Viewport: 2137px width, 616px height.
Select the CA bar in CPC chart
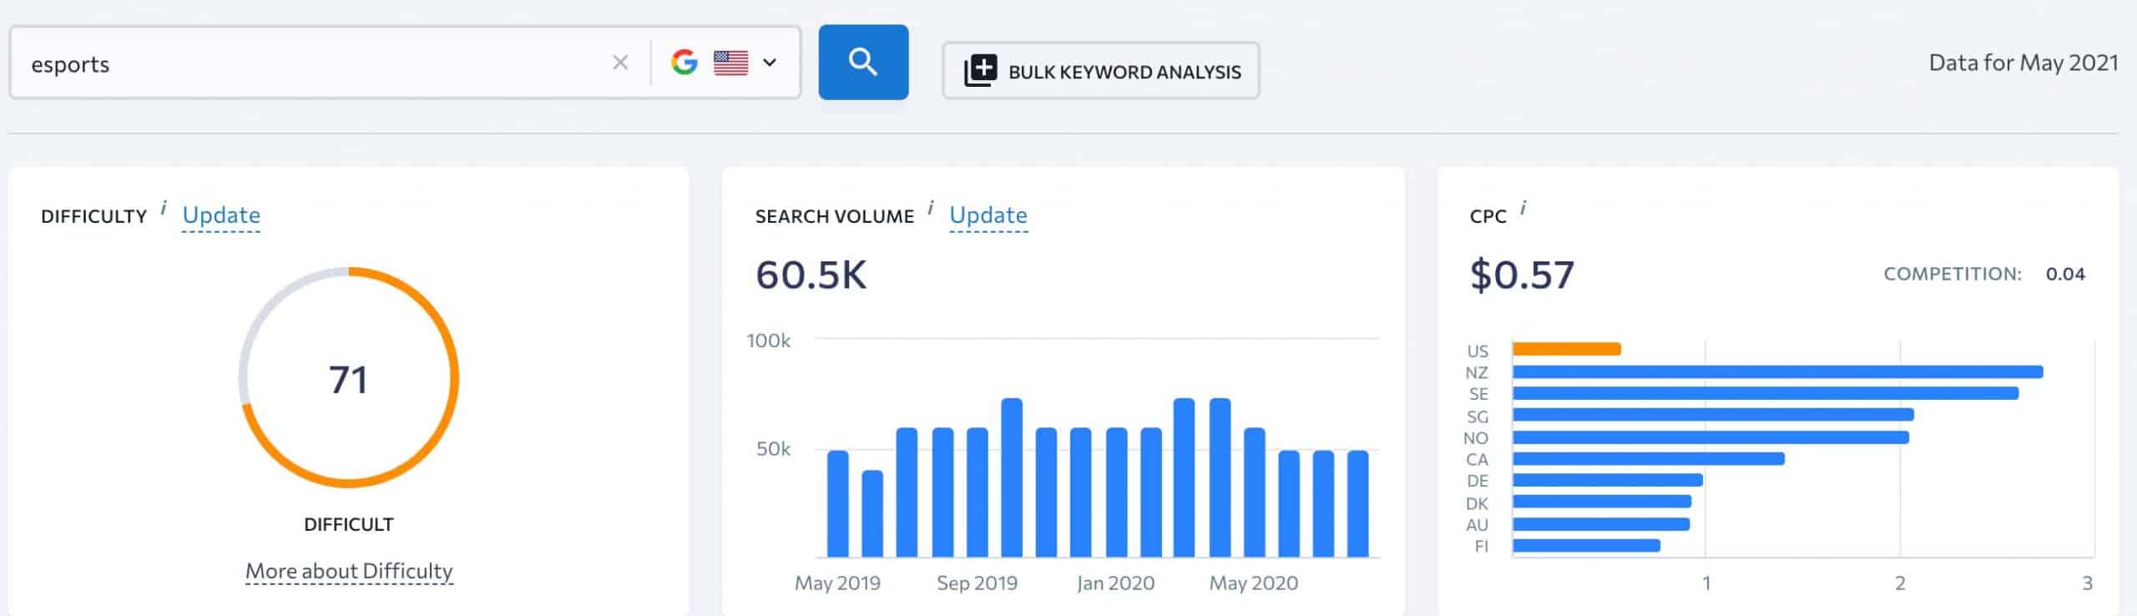(1648, 458)
